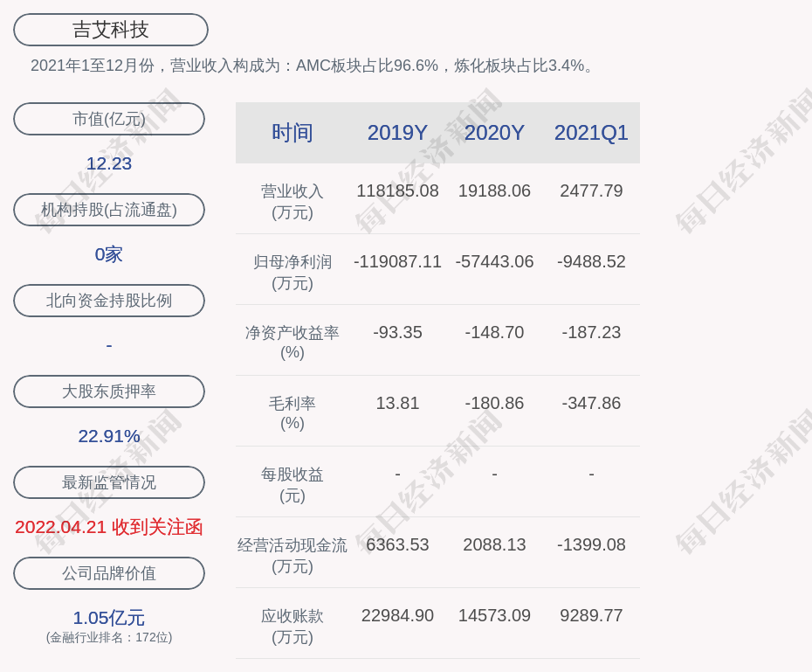Select the 公司品牌价值 pill

tap(109, 573)
